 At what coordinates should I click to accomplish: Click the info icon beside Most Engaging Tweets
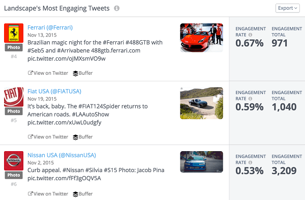[x=117, y=8]
